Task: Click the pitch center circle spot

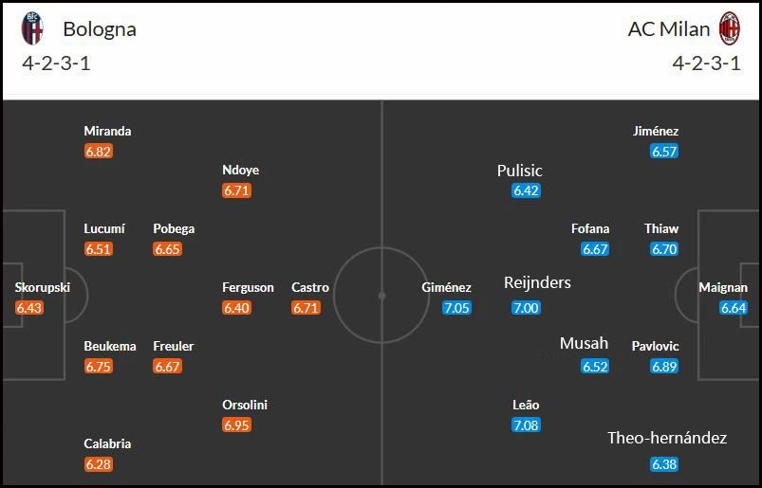Action: (x=382, y=296)
